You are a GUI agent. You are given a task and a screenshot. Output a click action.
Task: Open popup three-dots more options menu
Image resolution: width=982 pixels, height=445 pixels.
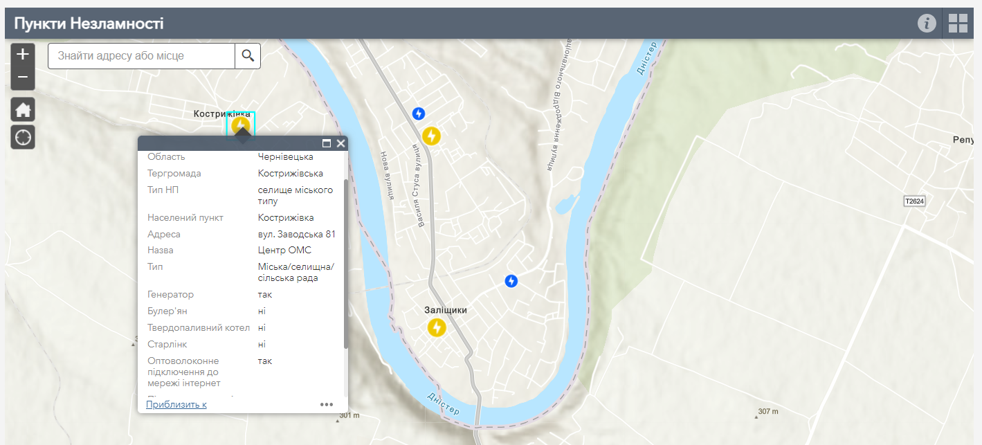327,405
